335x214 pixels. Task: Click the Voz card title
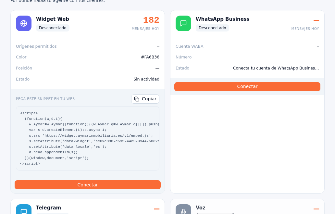coord(201,208)
